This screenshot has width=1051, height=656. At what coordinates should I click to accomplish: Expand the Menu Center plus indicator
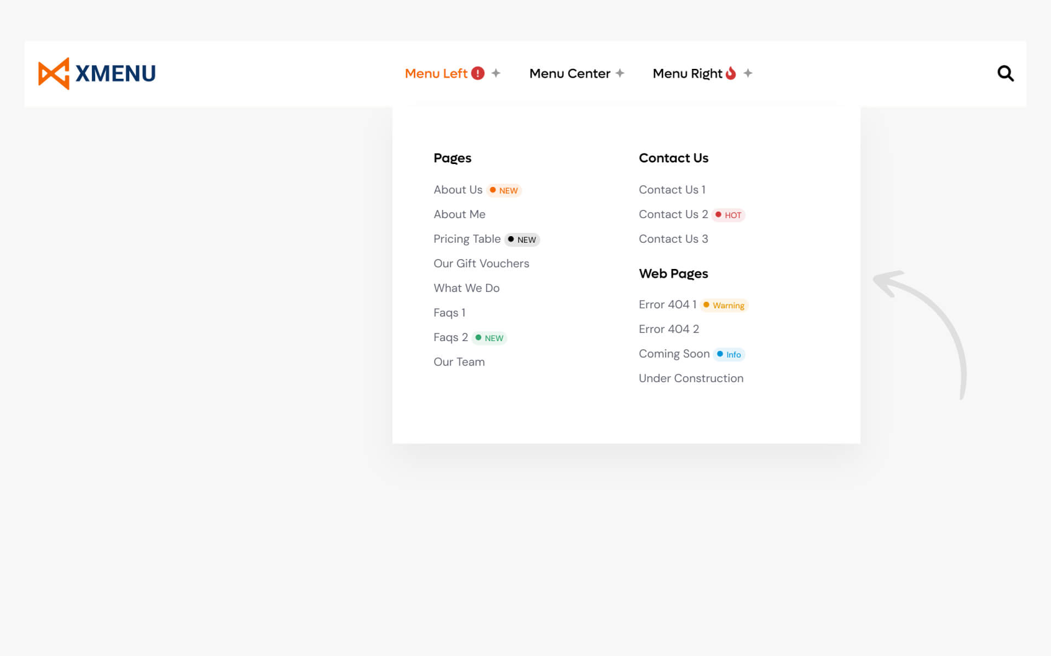pos(620,73)
